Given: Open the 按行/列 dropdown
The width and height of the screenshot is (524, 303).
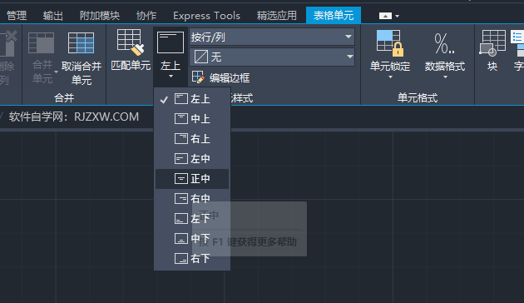Looking at the screenshot, I should point(272,37).
